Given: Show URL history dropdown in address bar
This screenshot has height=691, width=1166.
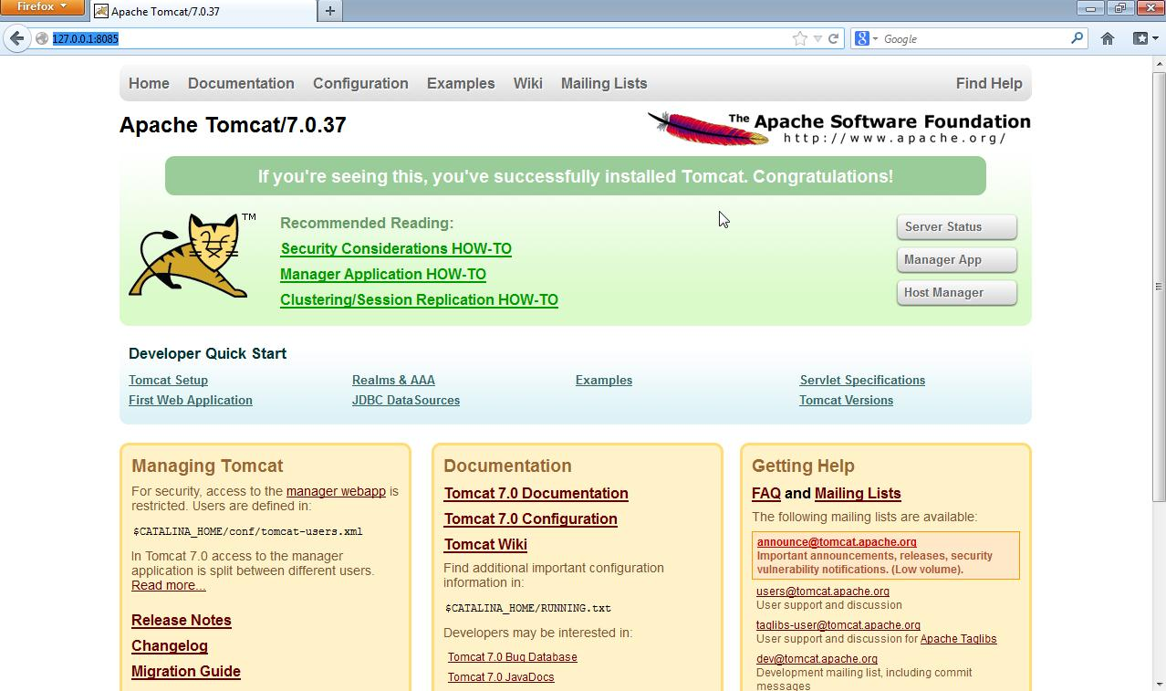Looking at the screenshot, I should point(817,38).
